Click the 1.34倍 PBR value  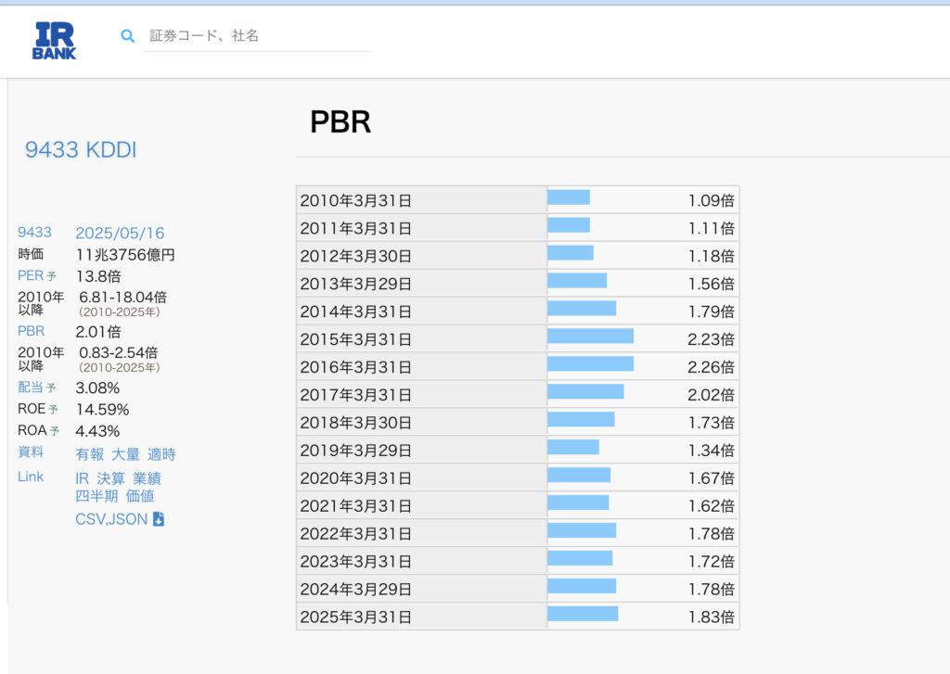711,451
